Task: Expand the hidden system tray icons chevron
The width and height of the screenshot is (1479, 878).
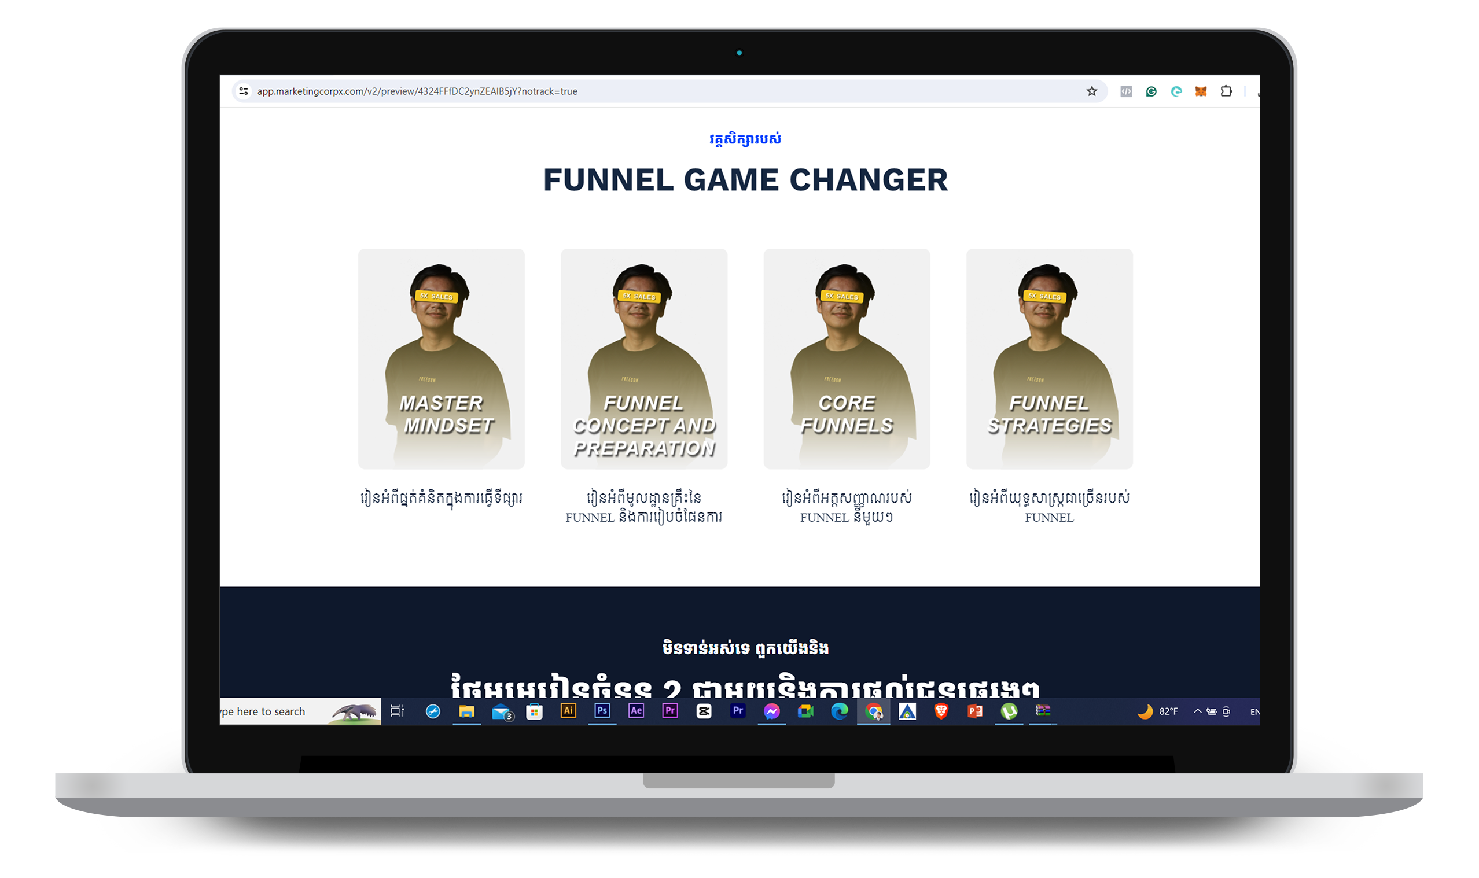Action: [x=1197, y=711]
